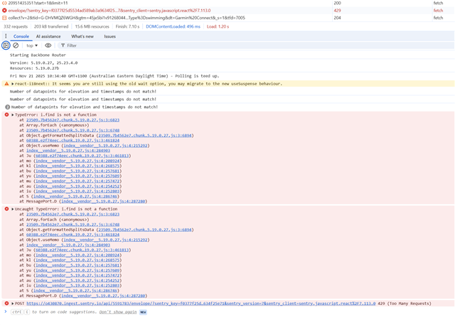This screenshot has width=455, height=325.
Task: Switch to the Issues tab
Action: 110,36
